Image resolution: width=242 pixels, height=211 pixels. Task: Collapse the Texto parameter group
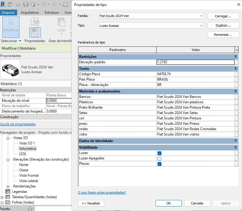click(235, 69)
